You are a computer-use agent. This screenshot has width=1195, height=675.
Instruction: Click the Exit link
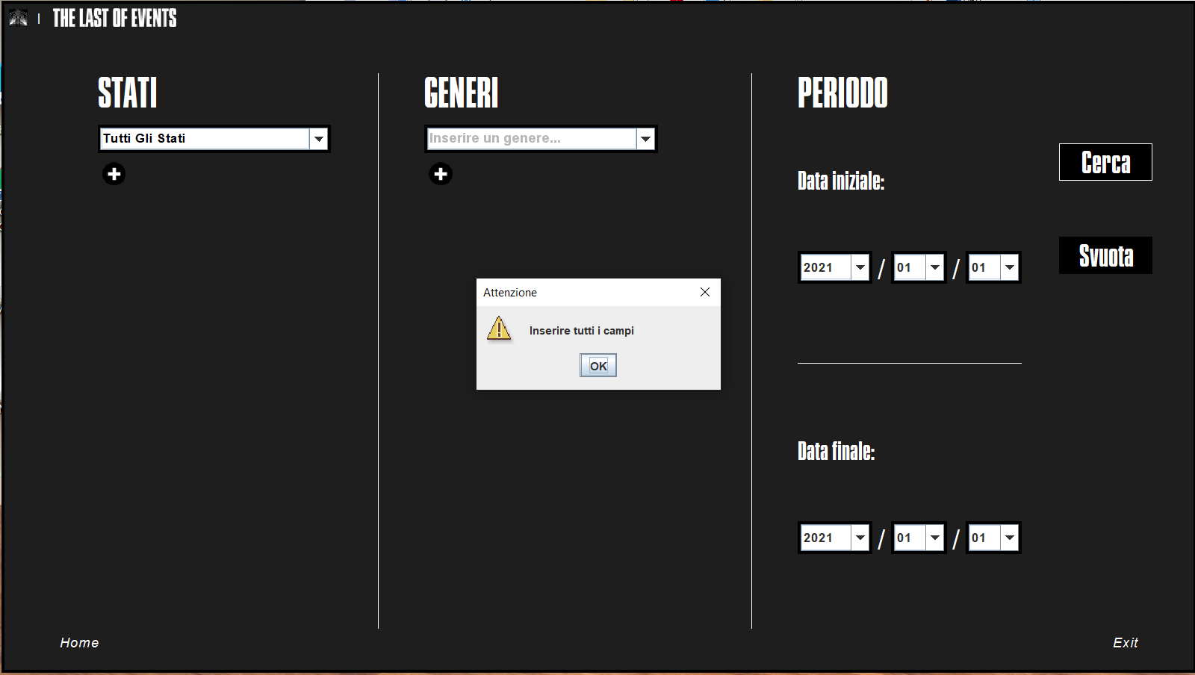[1126, 643]
